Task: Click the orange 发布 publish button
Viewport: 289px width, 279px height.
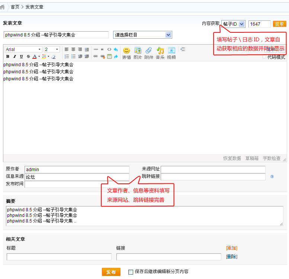Action: (x=111, y=272)
